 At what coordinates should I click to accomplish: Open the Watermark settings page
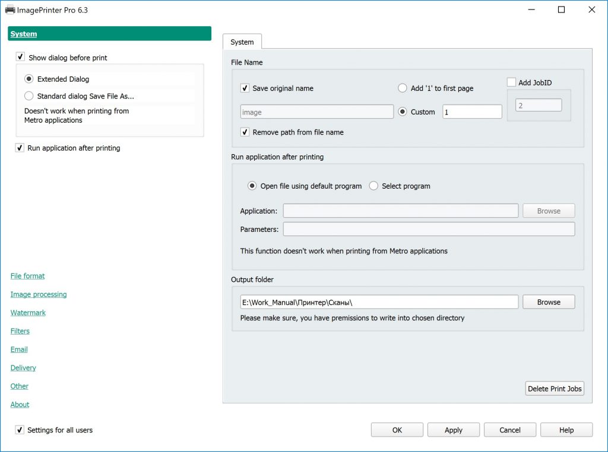28,312
